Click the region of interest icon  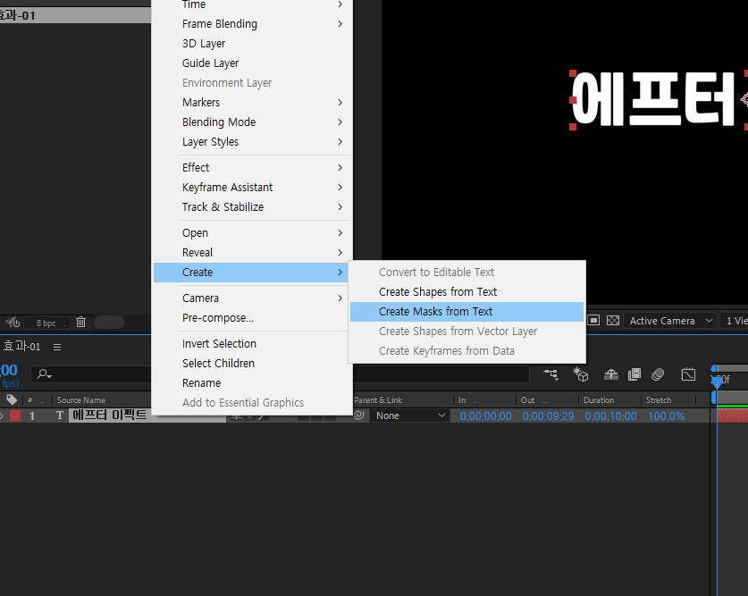[x=593, y=321]
